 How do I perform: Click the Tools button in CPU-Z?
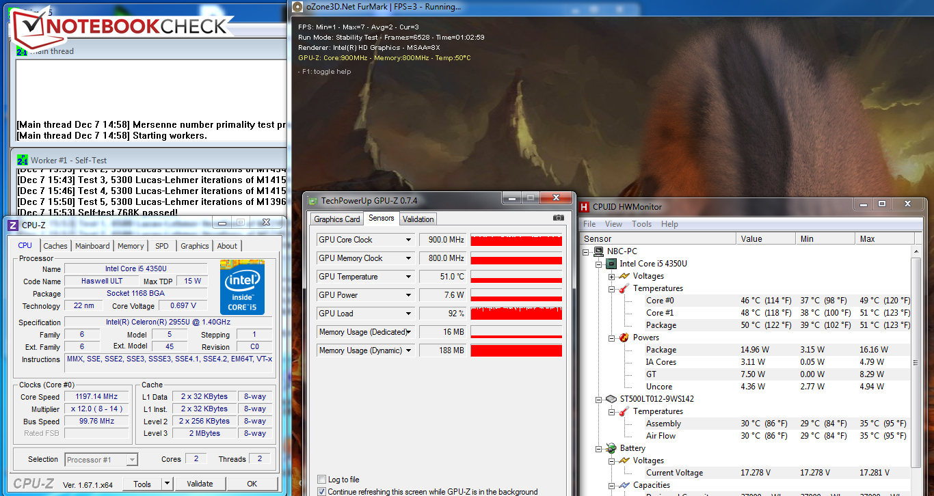click(x=142, y=484)
